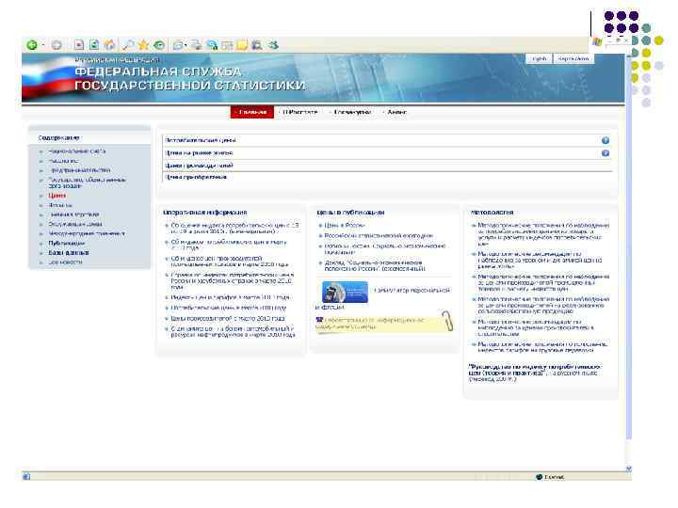Expand the Цены приобретения row
This screenshot has width=678, height=508.
[387, 177]
